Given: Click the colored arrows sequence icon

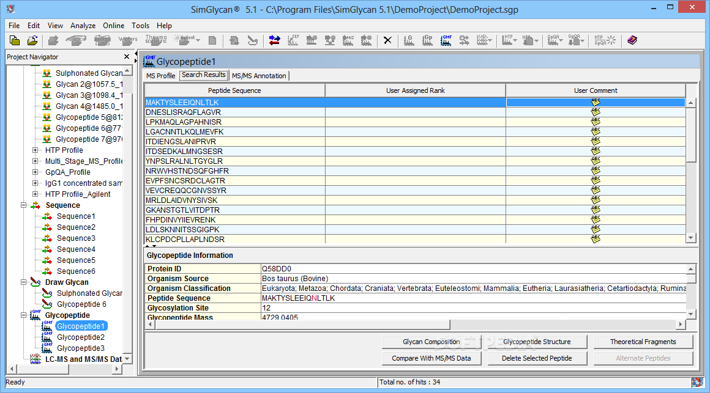Looking at the screenshot, I should pos(274,41).
